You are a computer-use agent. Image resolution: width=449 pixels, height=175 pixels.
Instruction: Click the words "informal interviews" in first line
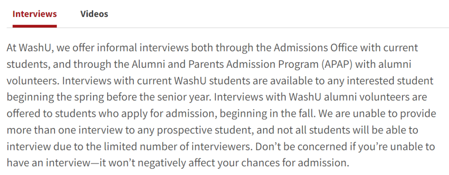143,47
